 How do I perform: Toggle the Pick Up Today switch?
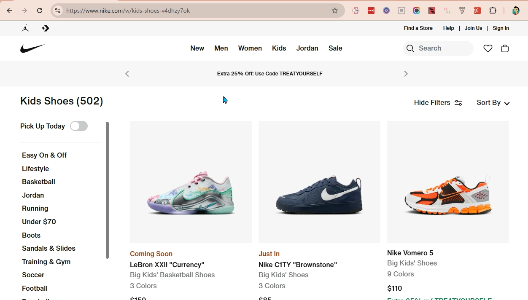click(79, 126)
